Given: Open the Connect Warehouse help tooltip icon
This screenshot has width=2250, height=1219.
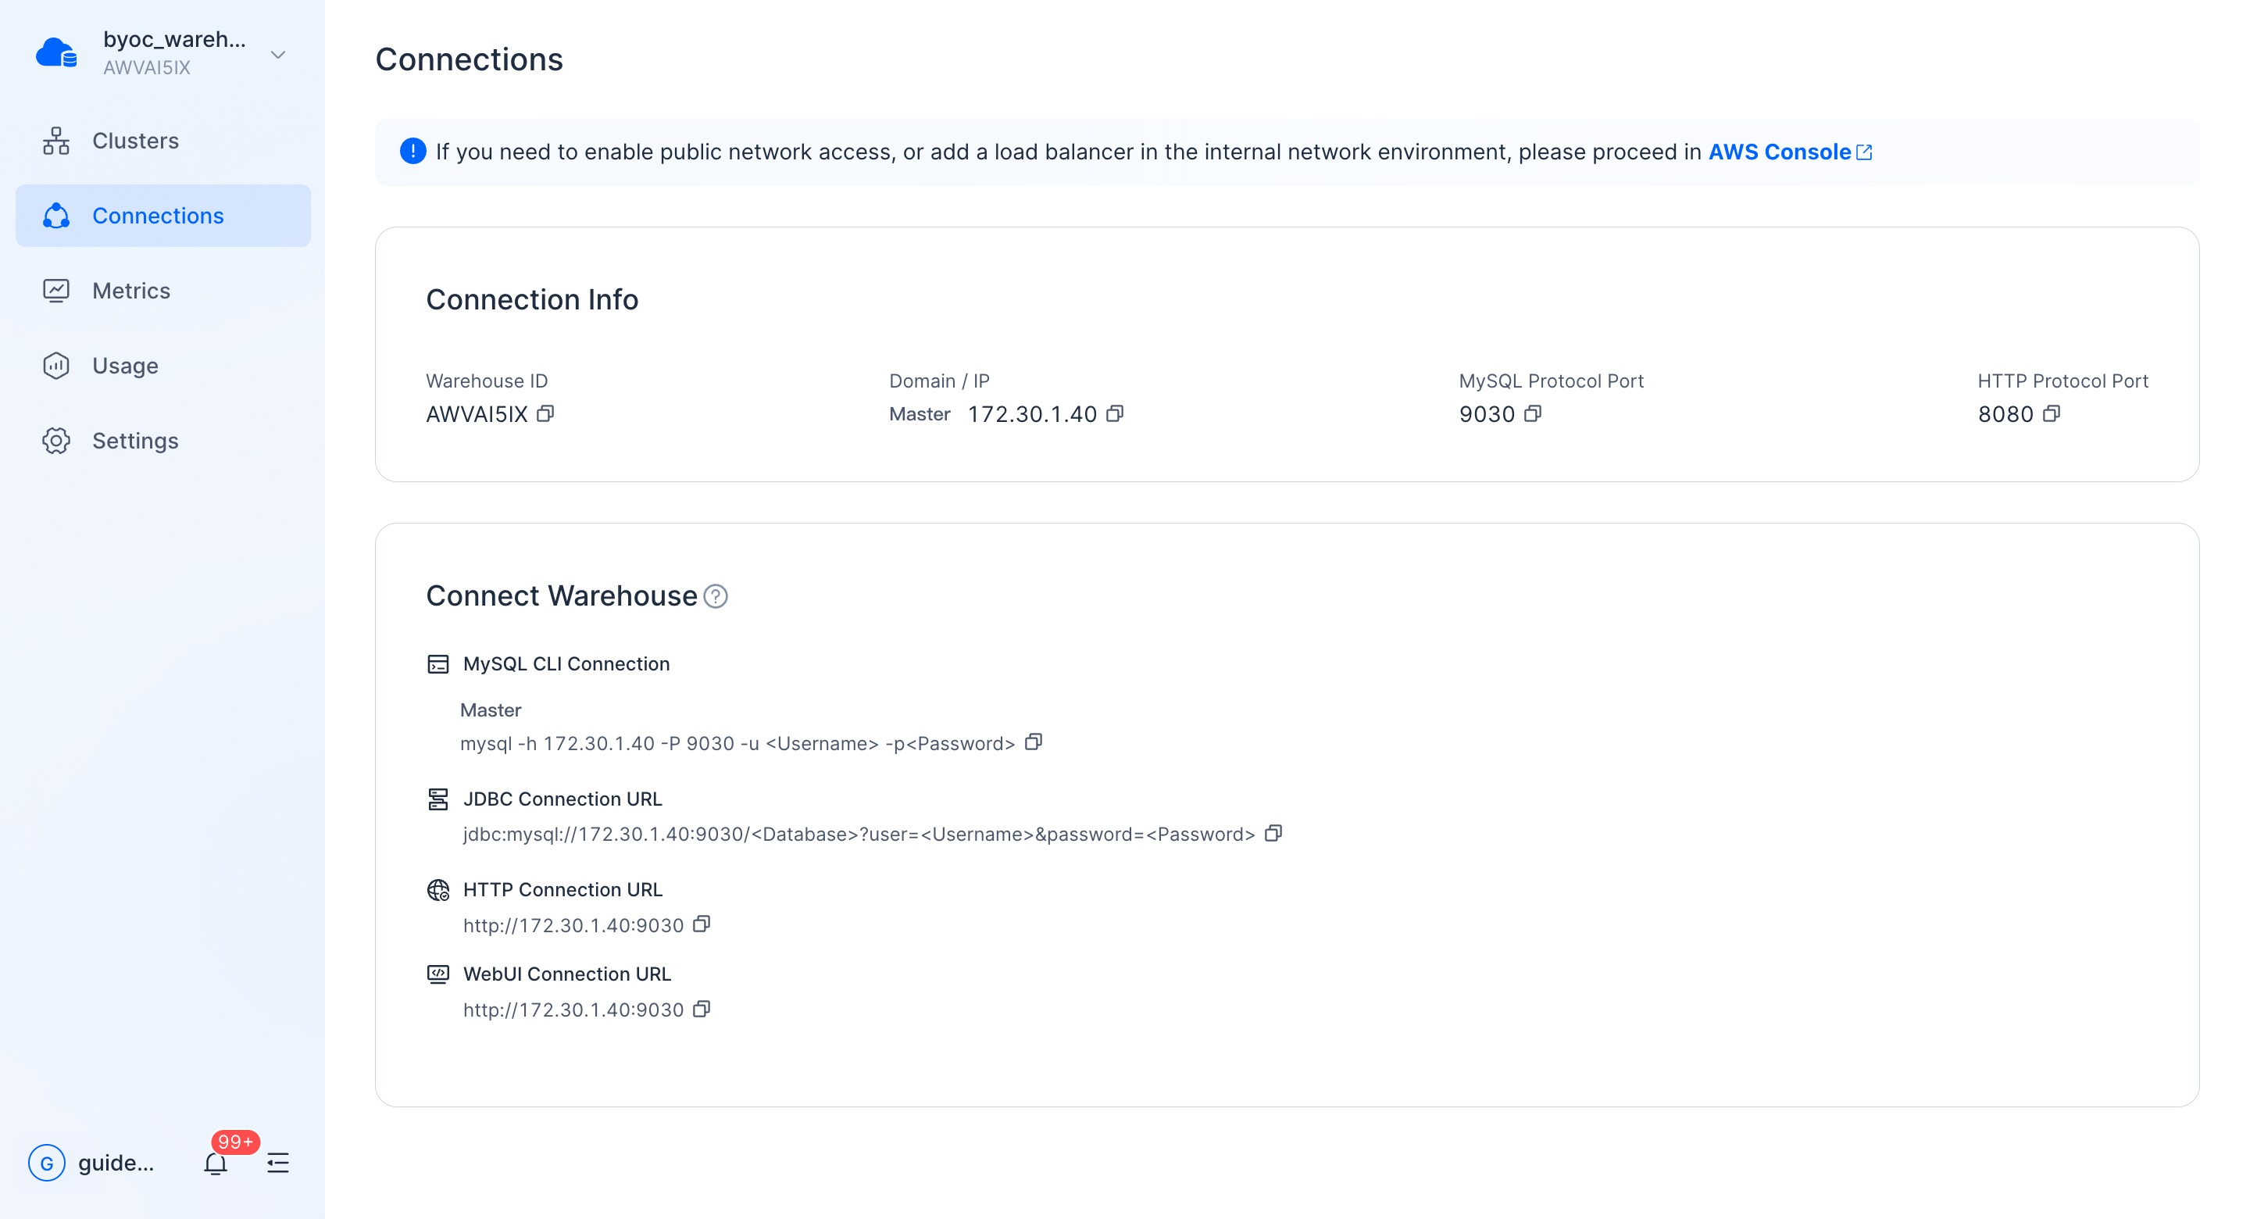Looking at the screenshot, I should [x=716, y=596].
